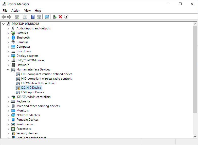Viewport: 198px width, 145px height.
Task: Open the Action menu
Action: pyautogui.click(x=16, y=11)
